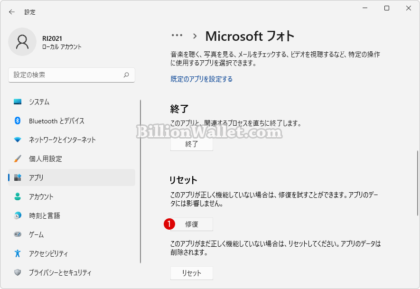Click the sidebar navigation scrollbar

point(140,182)
